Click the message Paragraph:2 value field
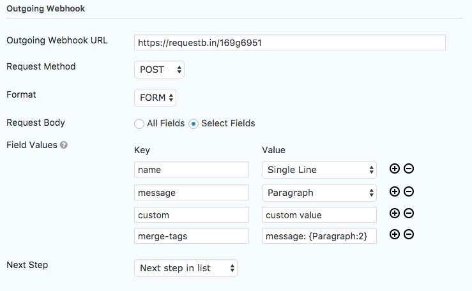Viewport: 472px width, 291px height. (319, 236)
